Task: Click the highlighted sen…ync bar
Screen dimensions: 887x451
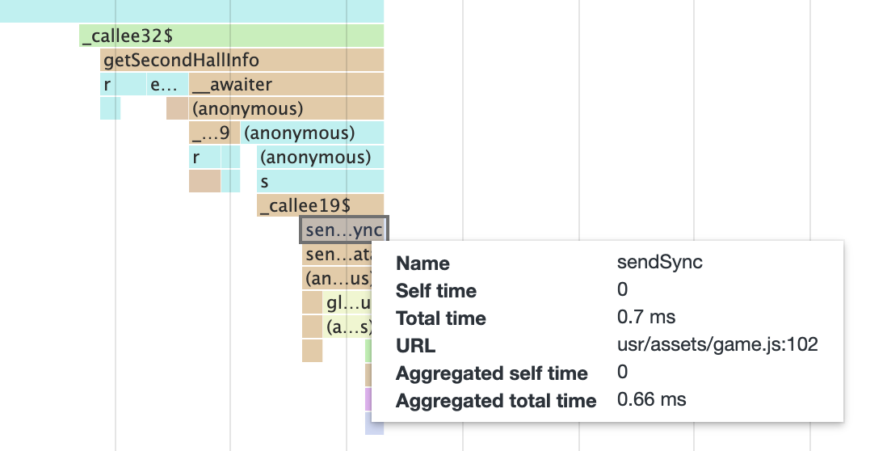Action: coord(344,230)
